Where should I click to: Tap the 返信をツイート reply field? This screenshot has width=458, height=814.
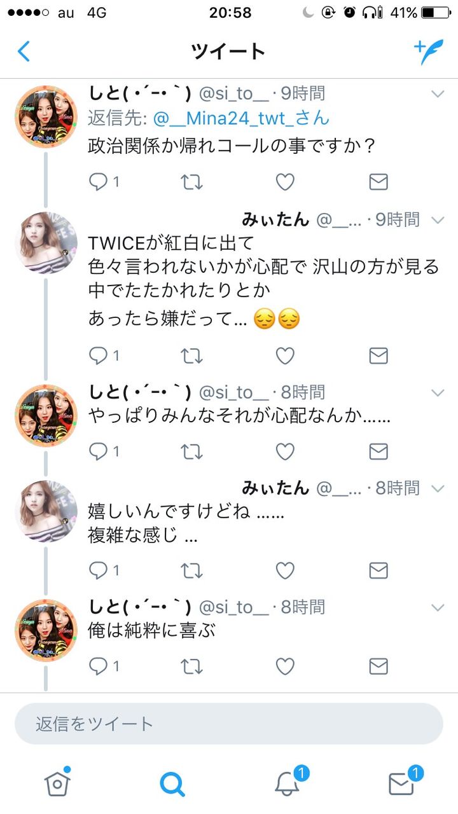point(229,724)
